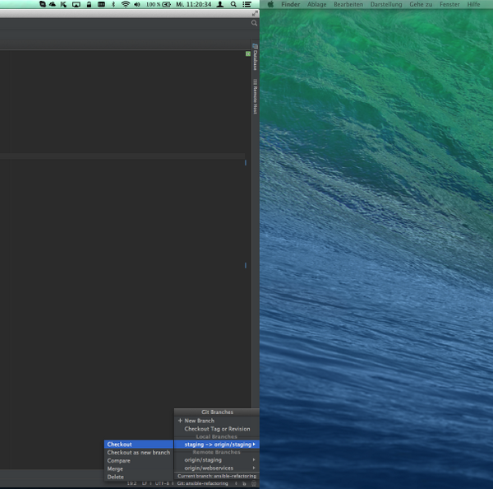Open the inspector hector icon in status bar

pyautogui.click(x=254, y=483)
